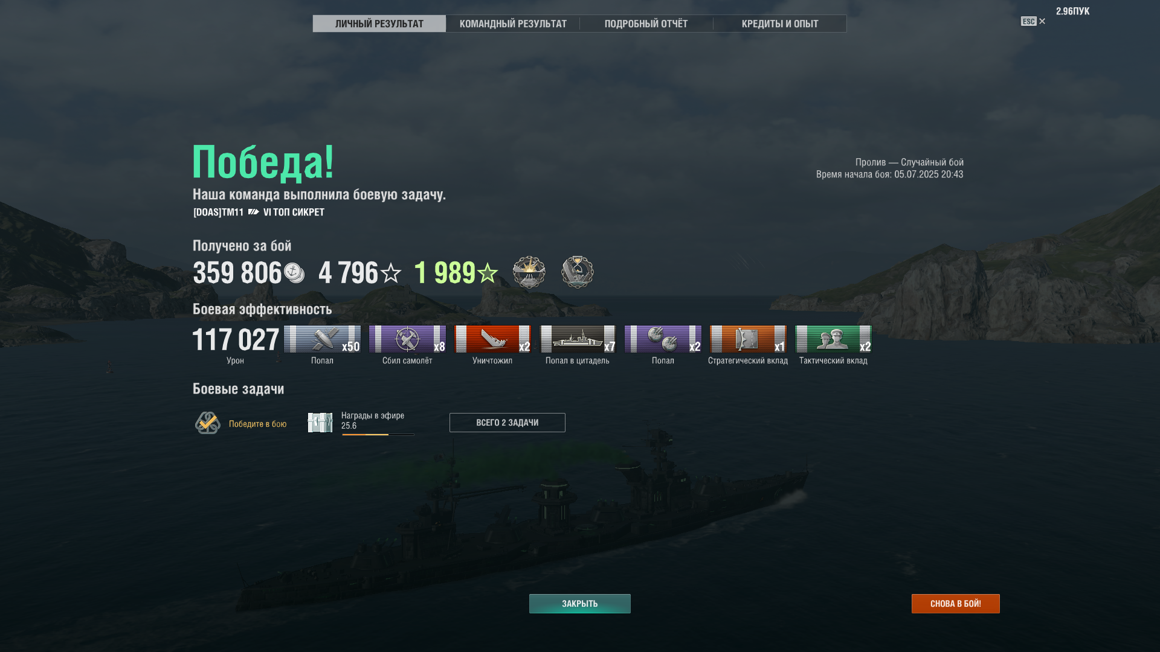Image resolution: width=1160 pixels, height=652 pixels.
Task: Switch to the 'Командный результат' tab
Action: [x=513, y=24]
